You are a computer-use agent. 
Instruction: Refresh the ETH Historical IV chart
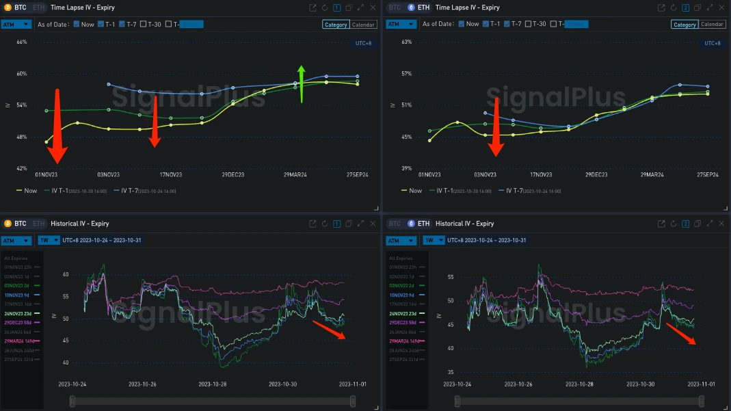coord(674,224)
